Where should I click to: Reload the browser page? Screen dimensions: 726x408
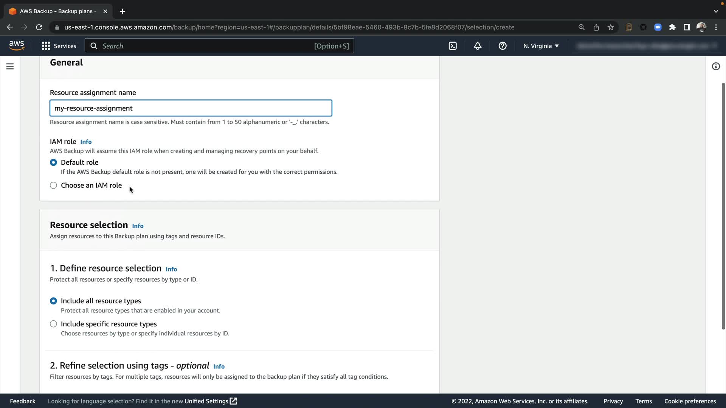pyautogui.click(x=39, y=27)
